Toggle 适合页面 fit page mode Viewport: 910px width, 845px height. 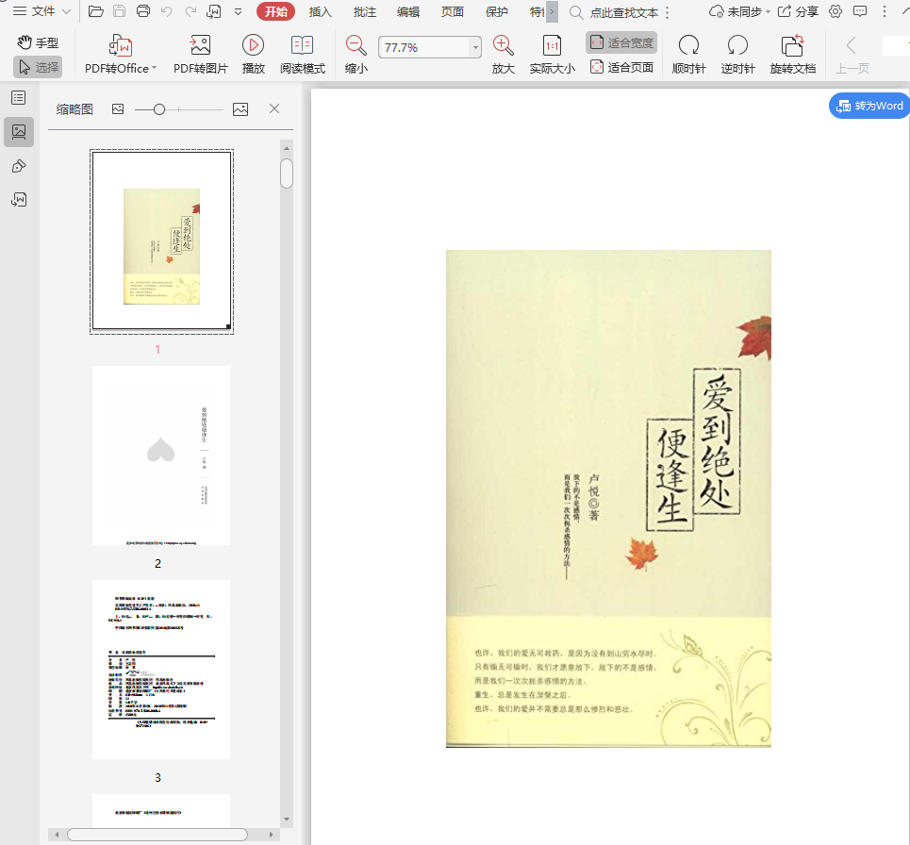[621, 67]
